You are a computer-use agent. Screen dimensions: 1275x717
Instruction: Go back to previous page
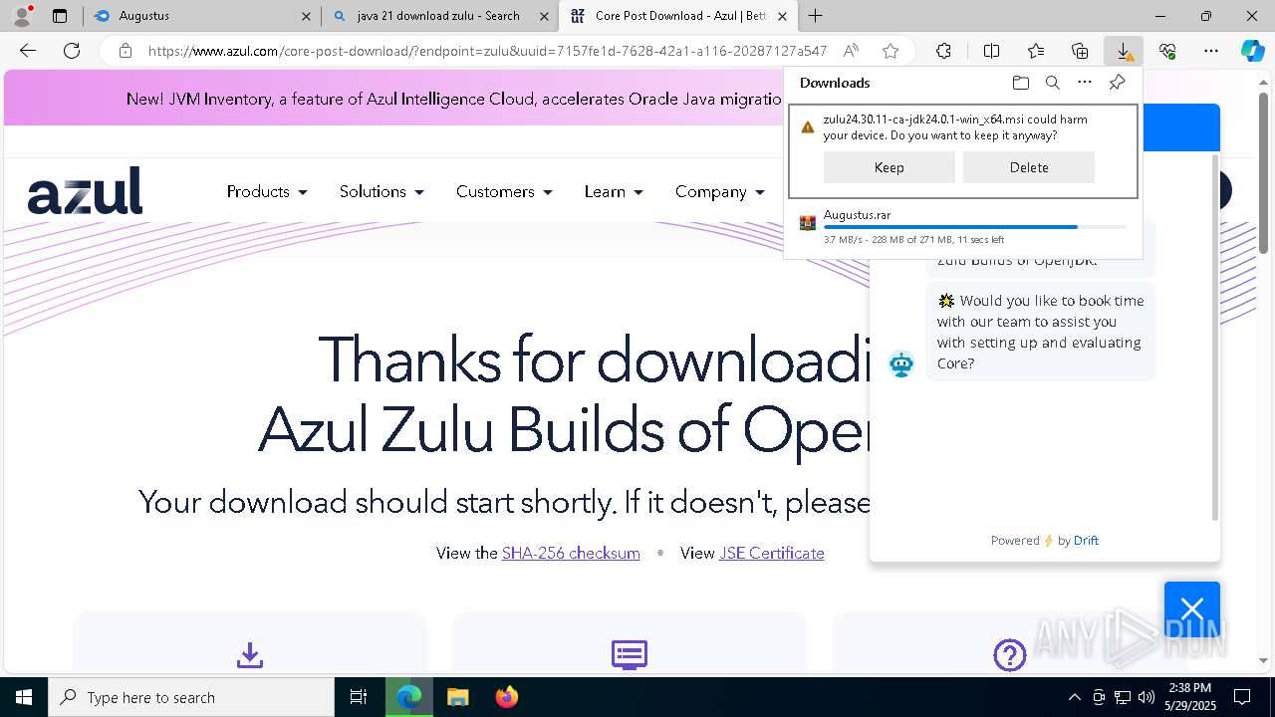click(28, 51)
